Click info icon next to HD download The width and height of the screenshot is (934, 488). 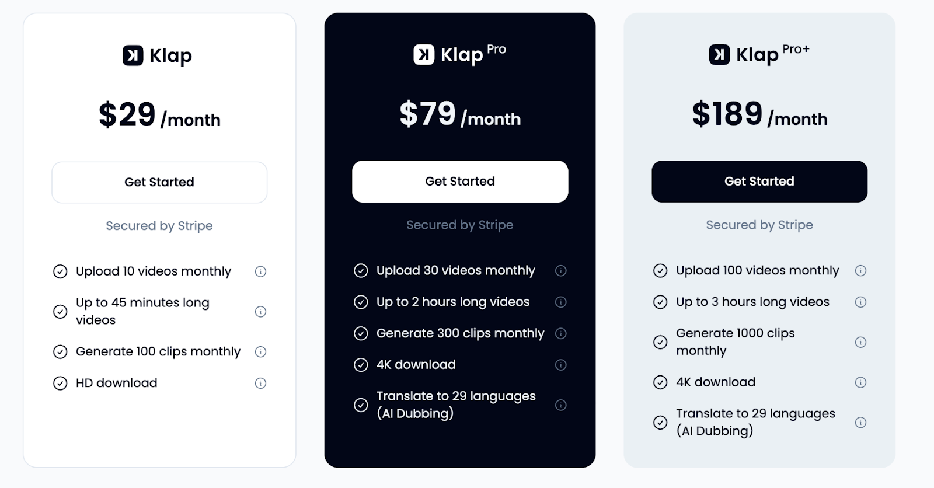point(260,384)
